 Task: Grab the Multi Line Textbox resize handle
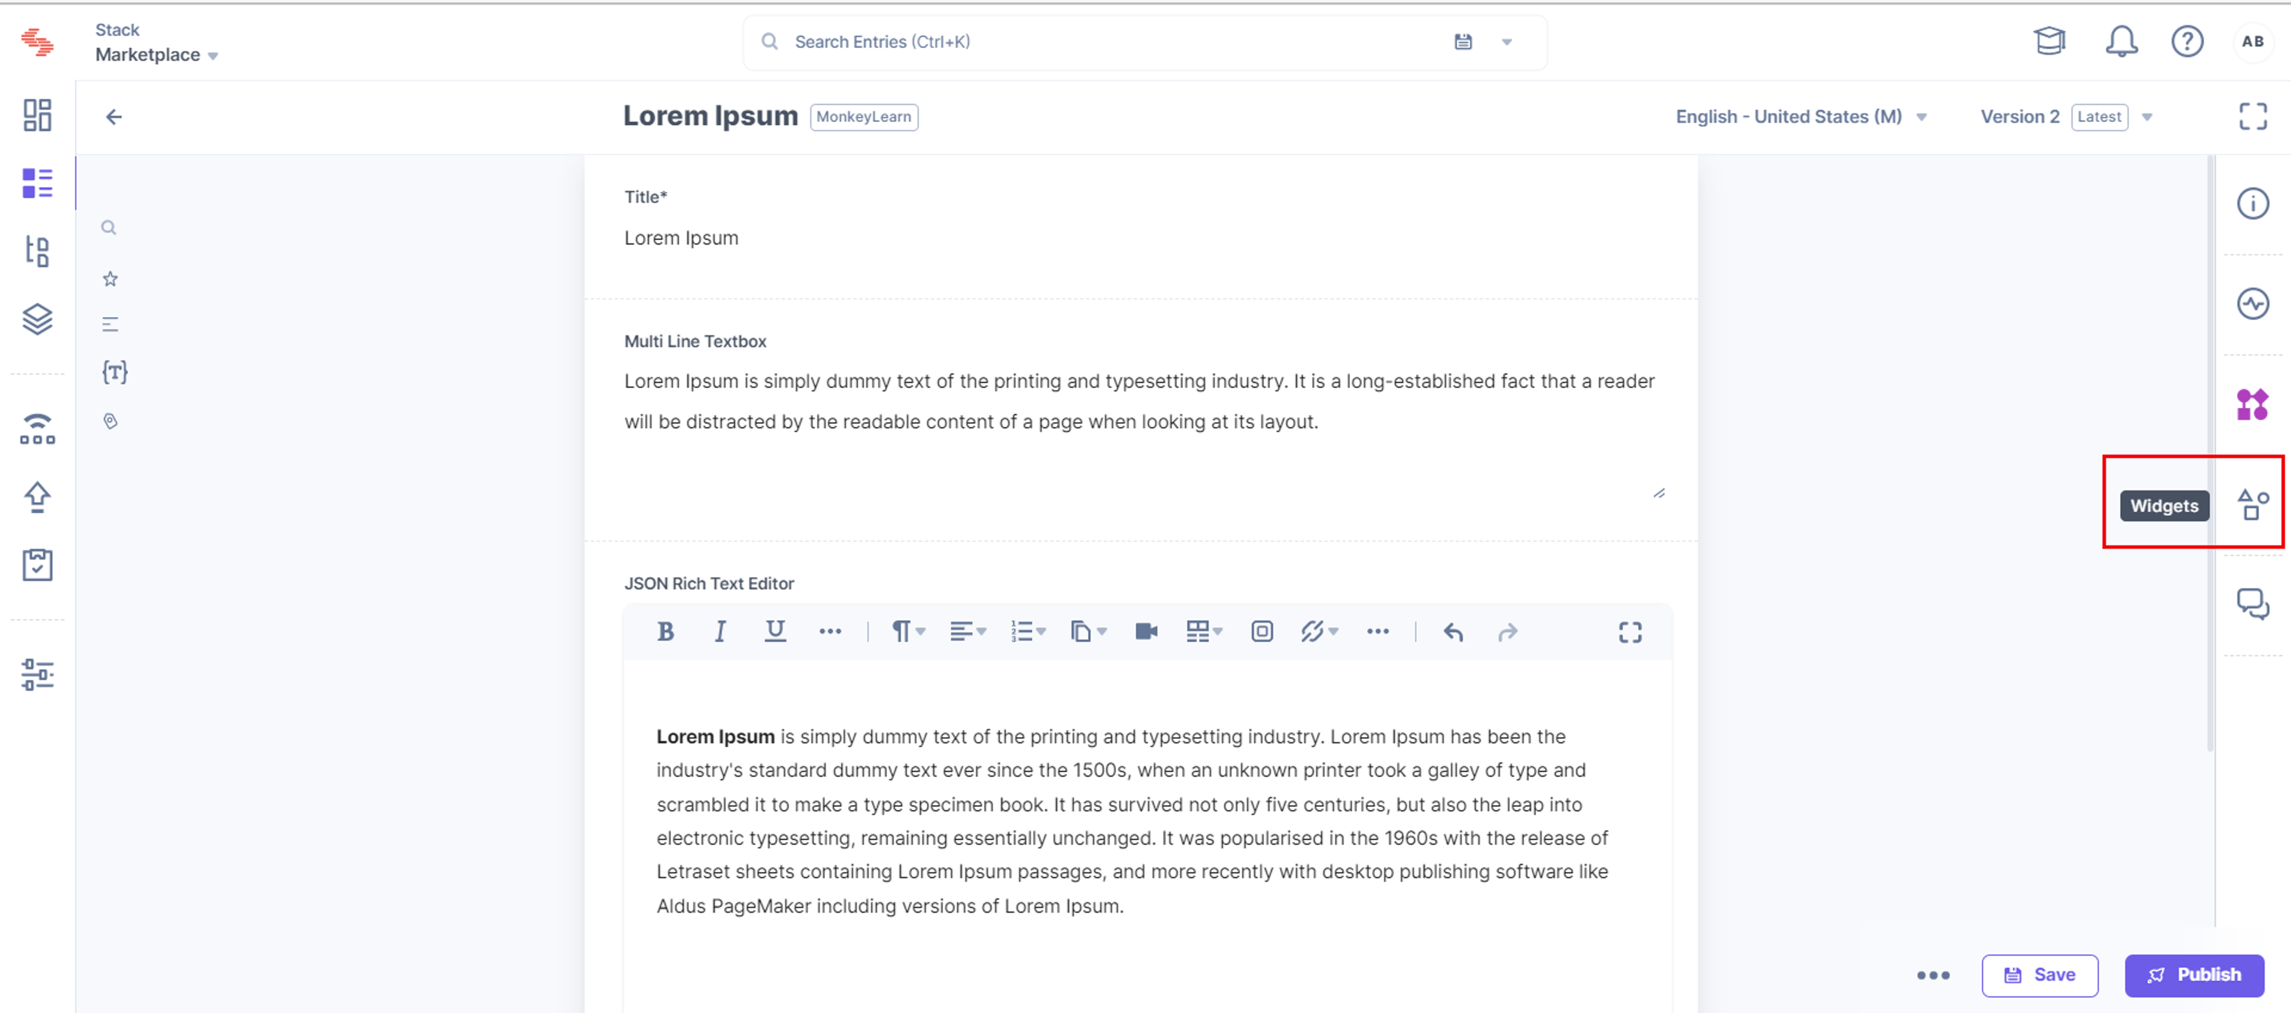click(1659, 493)
